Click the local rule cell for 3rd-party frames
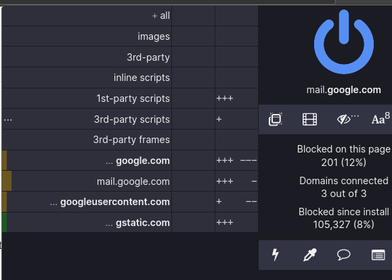 pyautogui.click(x=236, y=140)
